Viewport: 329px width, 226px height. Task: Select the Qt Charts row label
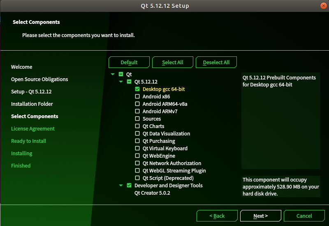(x=153, y=126)
